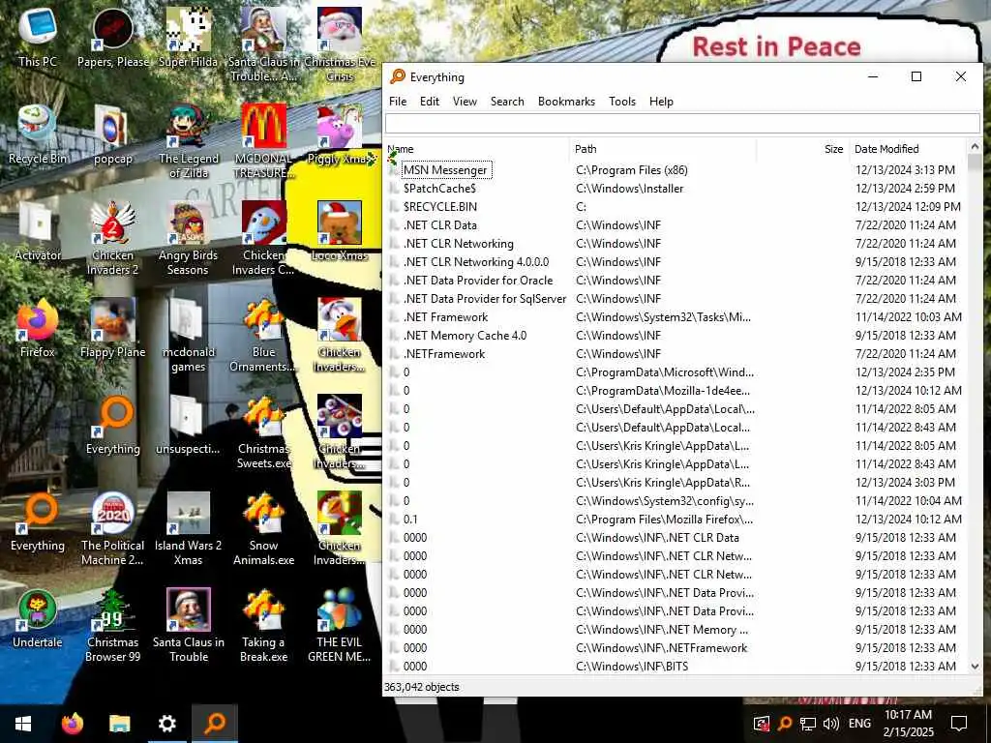
Task: Select .NET CLR Data result
Action: 675,224
